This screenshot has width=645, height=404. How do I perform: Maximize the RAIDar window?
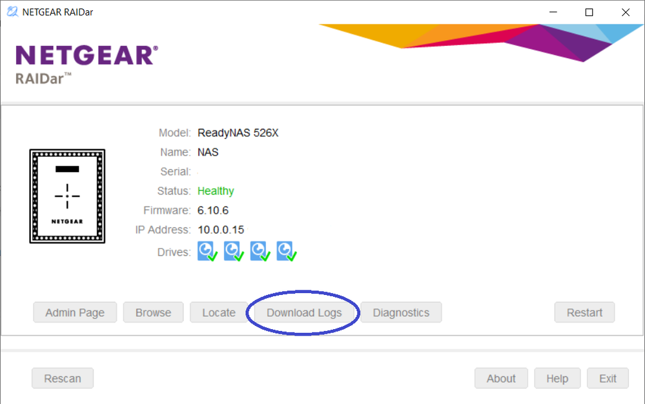click(x=589, y=12)
